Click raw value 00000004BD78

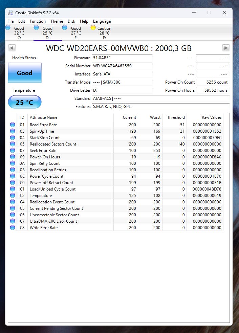coord(207,189)
